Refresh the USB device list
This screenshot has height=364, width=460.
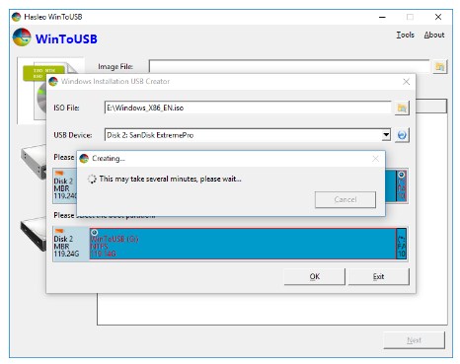pyautogui.click(x=402, y=135)
